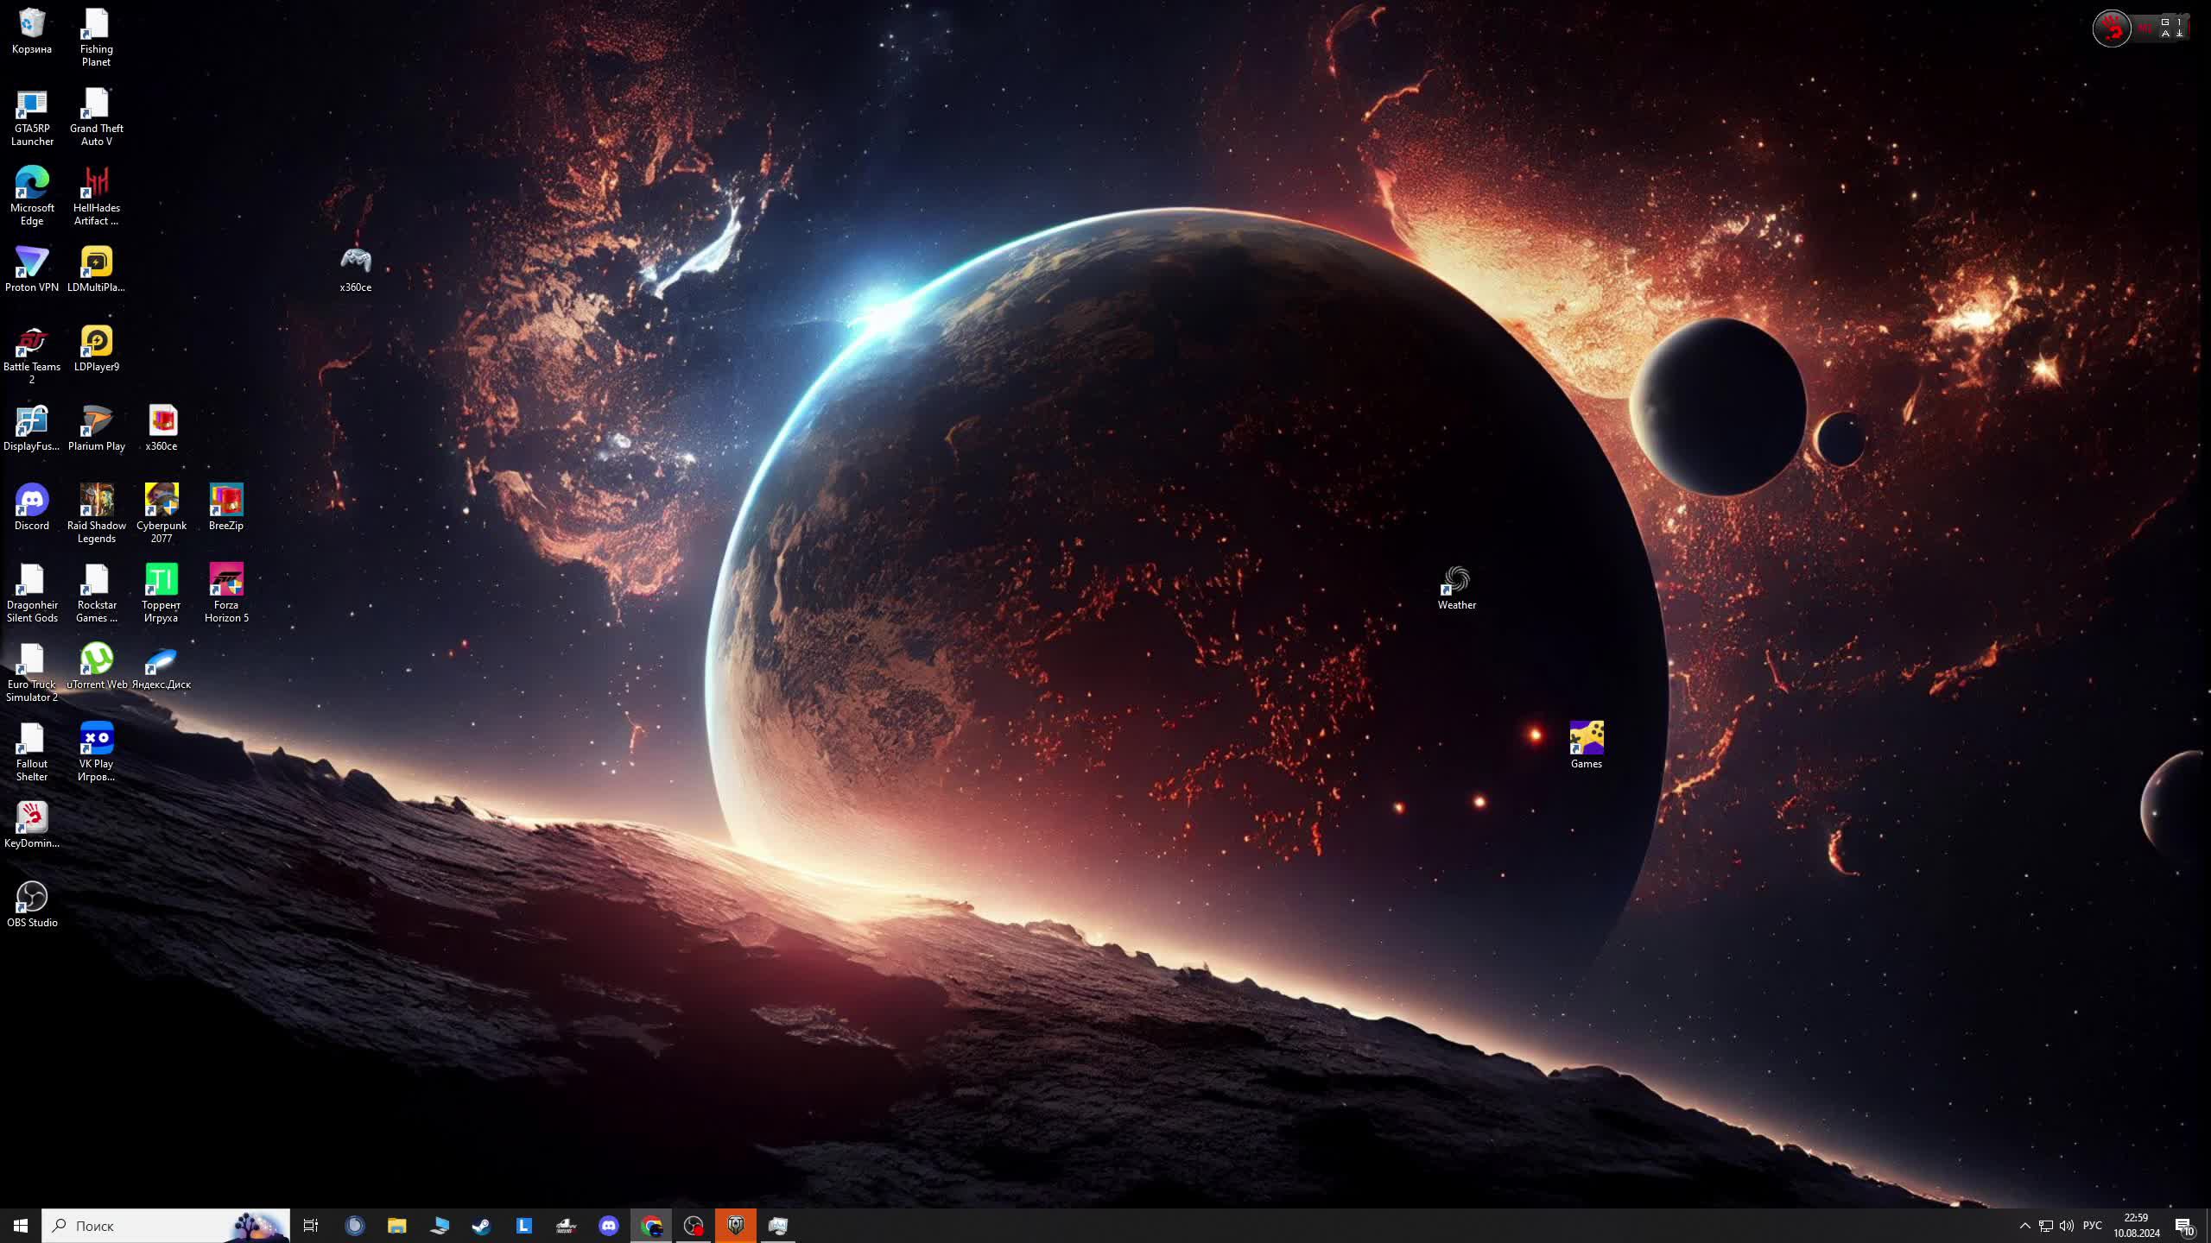This screenshot has height=1243, width=2211.
Task: Open File Explorer from the taskbar
Action: click(396, 1226)
